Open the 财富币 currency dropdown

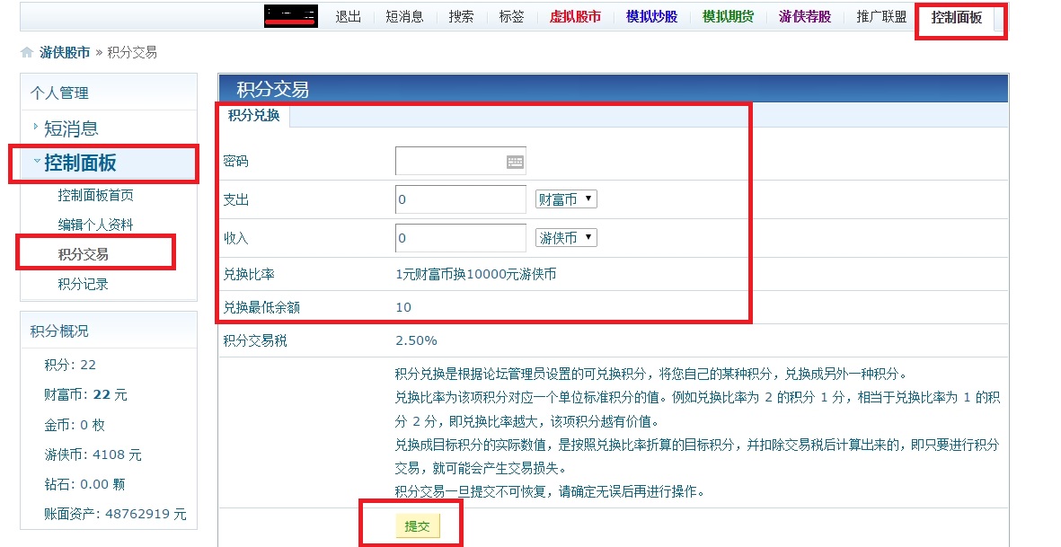(x=566, y=199)
